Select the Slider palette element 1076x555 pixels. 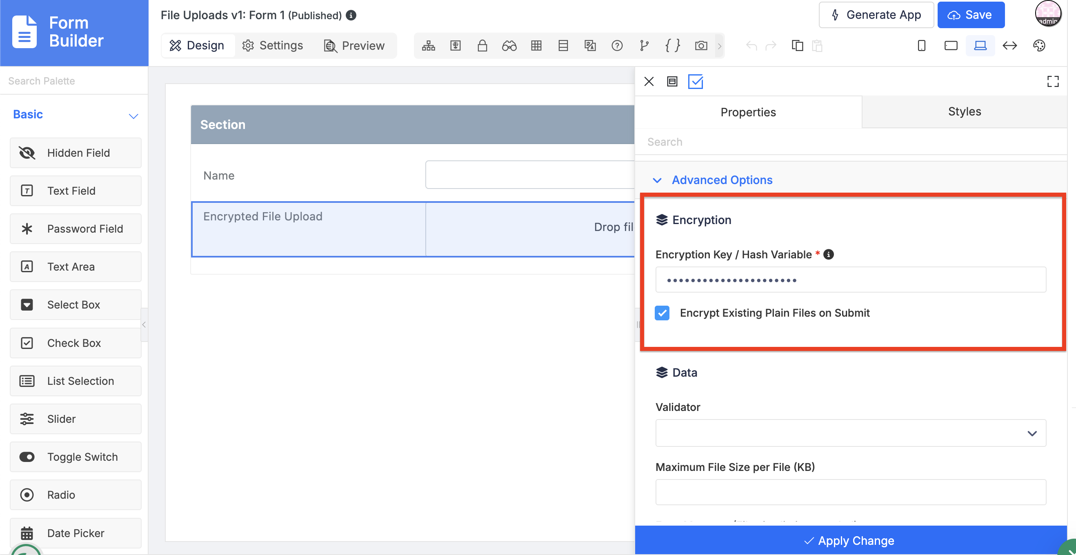tap(76, 419)
